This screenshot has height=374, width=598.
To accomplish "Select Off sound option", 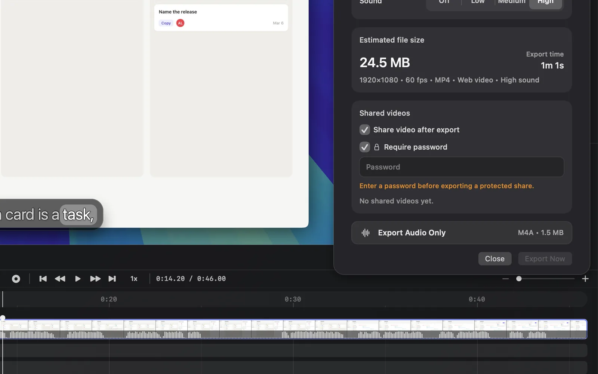I will coord(444,2).
